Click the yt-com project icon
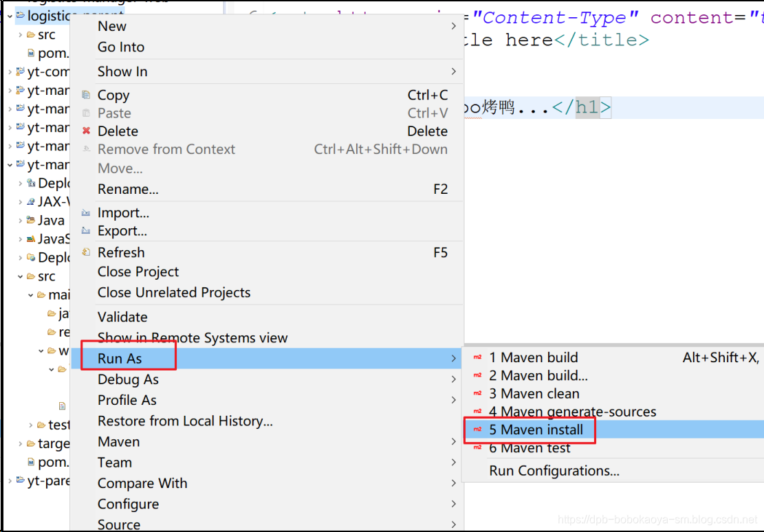The width and height of the screenshot is (764, 532). click(20, 71)
